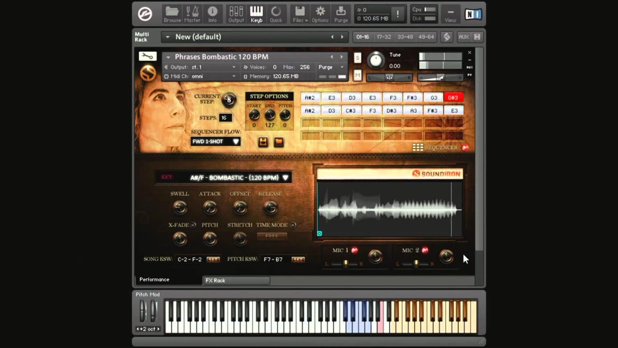
Task: Click the Song KSW Set button
Action: pyautogui.click(x=213, y=260)
